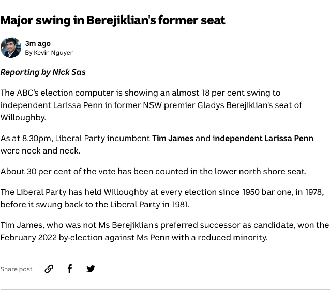Click Kevin Nguyen's author avatar photo
The image size is (330, 290).
11,48
